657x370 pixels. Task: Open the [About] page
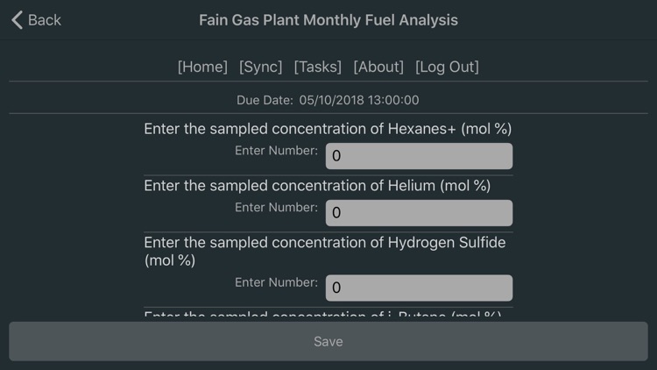click(378, 67)
